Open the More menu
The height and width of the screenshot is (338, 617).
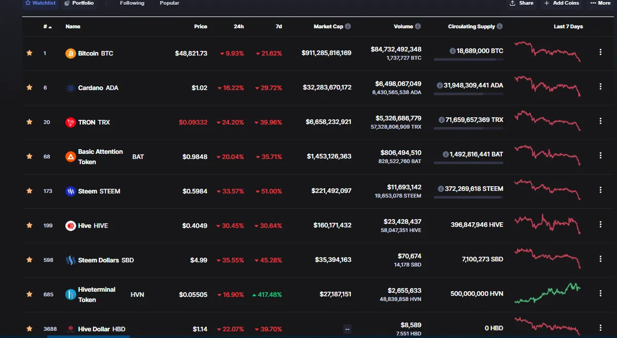(601, 3)
